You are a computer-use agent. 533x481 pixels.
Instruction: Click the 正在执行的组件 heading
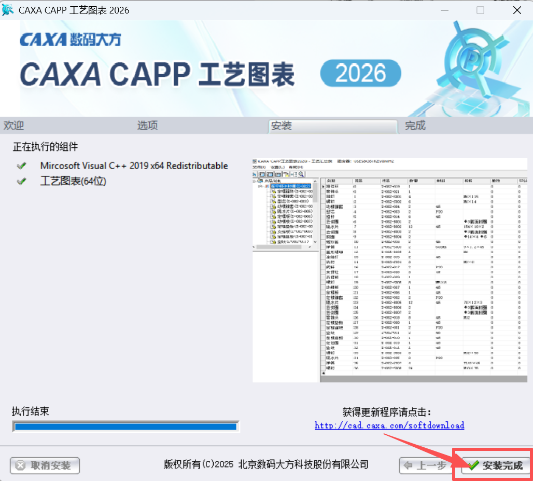(45, 147)
